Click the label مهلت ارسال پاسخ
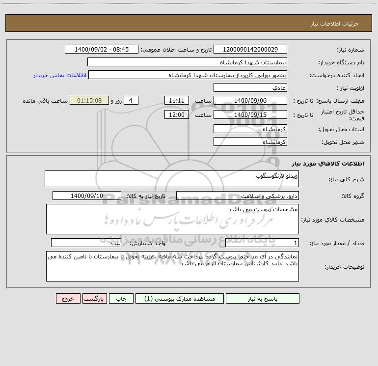 tap(340, 101)
